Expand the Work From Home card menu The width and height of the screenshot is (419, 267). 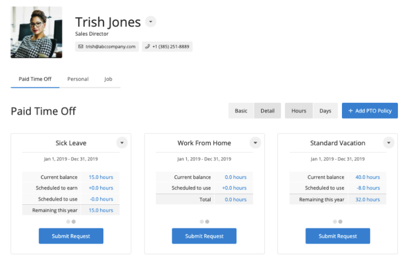coord(255,143)
